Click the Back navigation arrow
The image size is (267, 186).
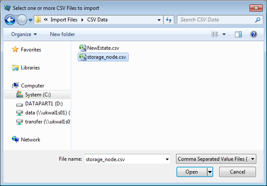[11, 20]
